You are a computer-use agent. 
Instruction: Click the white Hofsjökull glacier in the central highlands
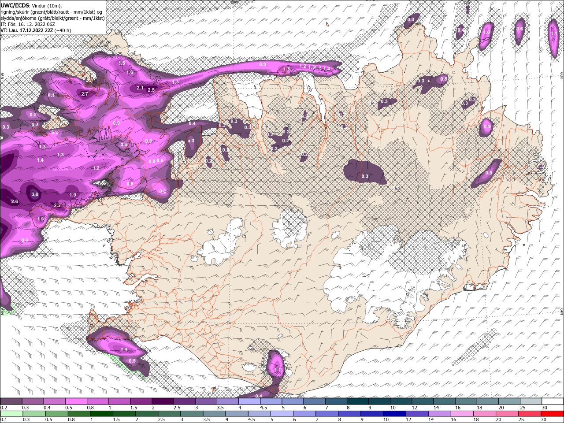tap(289, 228)
